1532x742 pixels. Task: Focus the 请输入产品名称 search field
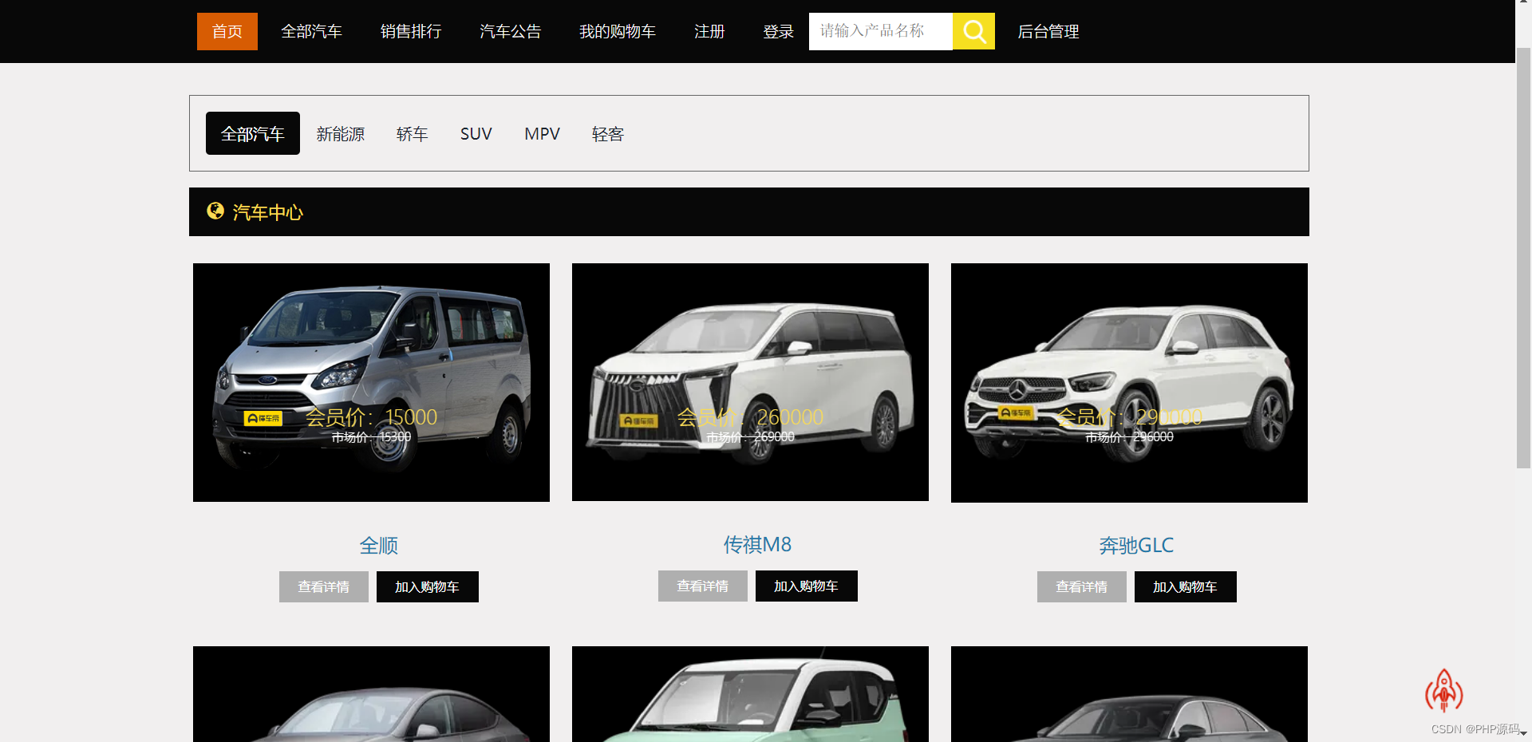[x=881, y=31]
